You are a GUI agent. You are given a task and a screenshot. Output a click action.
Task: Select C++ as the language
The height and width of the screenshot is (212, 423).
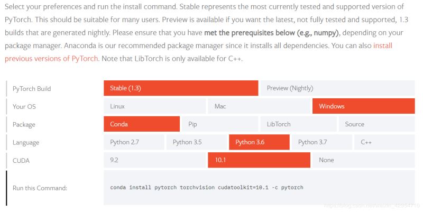(x=384, y=142)
